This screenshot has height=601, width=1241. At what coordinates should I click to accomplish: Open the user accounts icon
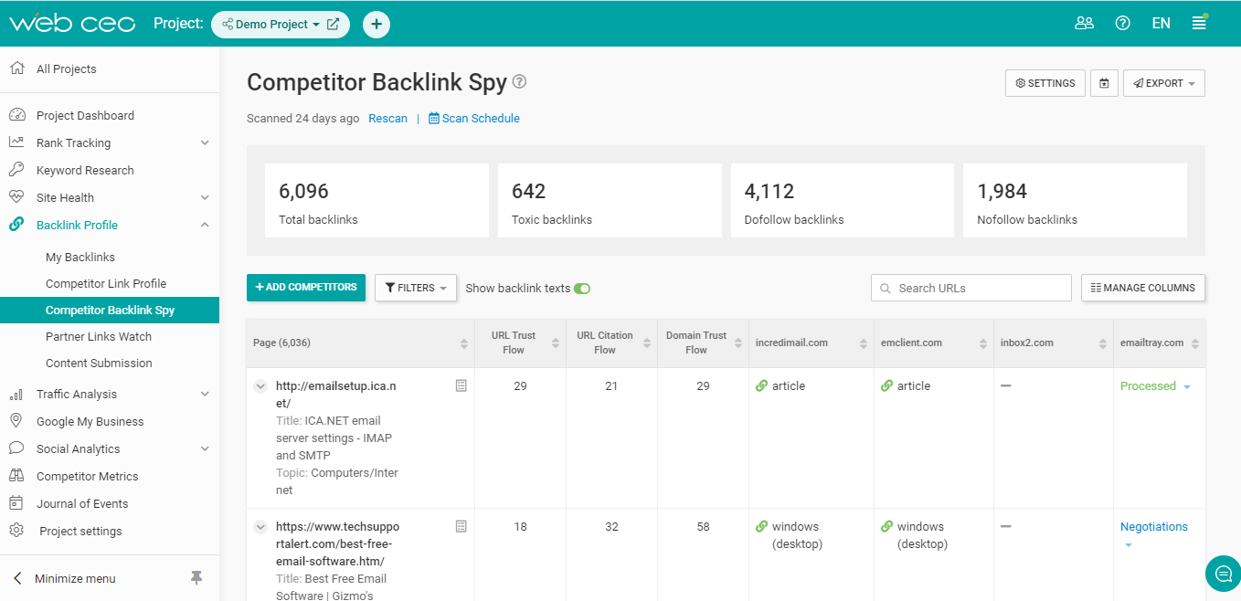(x=1085, y=24)
